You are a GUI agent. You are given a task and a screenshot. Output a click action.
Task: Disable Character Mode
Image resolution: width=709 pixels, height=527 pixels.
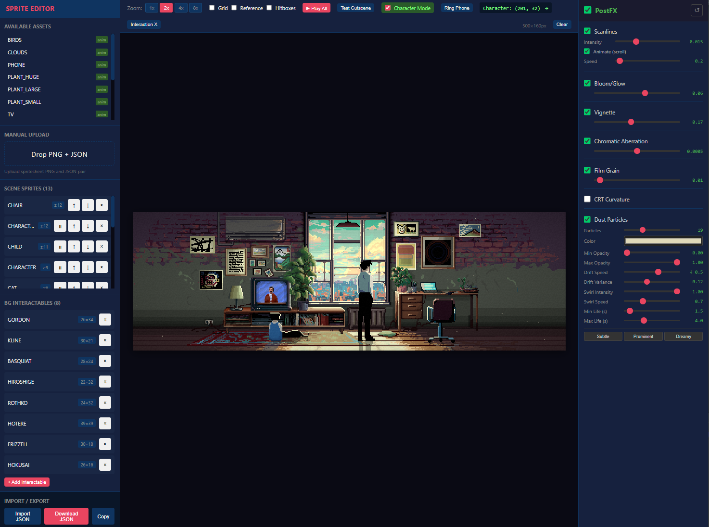pyautogui.click(x=388, y=8)
